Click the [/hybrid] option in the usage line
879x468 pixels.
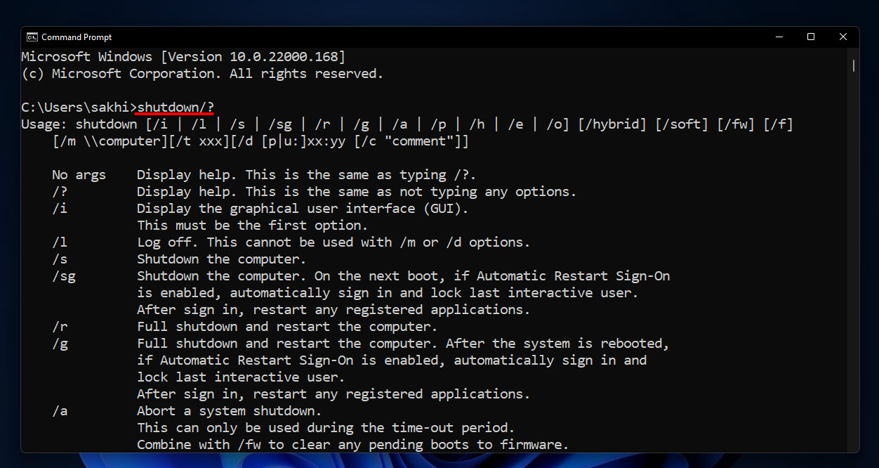click(x=612, y=124)
